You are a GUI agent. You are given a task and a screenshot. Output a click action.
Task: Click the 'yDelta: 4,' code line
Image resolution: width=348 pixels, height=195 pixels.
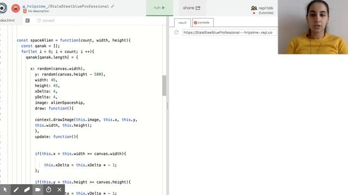46,97
